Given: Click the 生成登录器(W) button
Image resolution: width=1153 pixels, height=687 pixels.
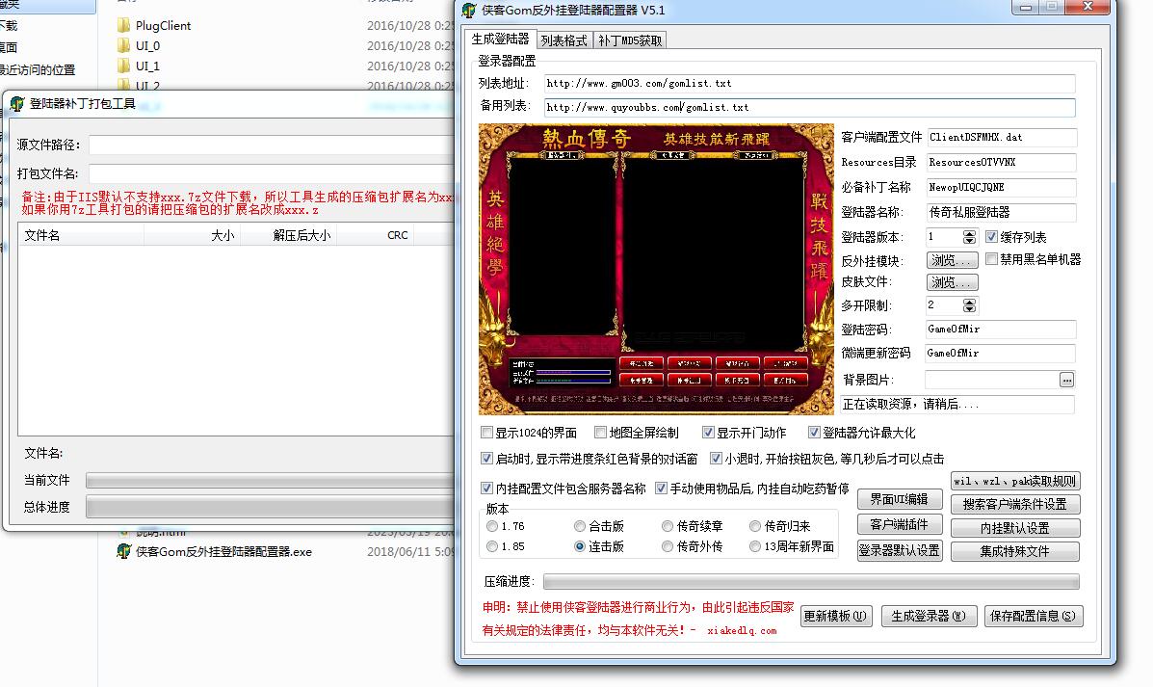Looking at the screenshot, I should [929, 616].
